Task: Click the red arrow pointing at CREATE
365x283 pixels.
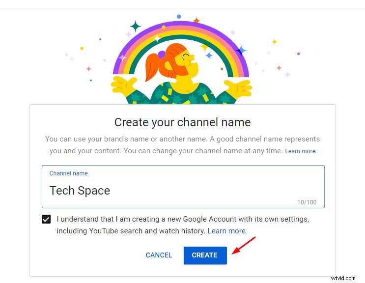Action: [244, 245]
